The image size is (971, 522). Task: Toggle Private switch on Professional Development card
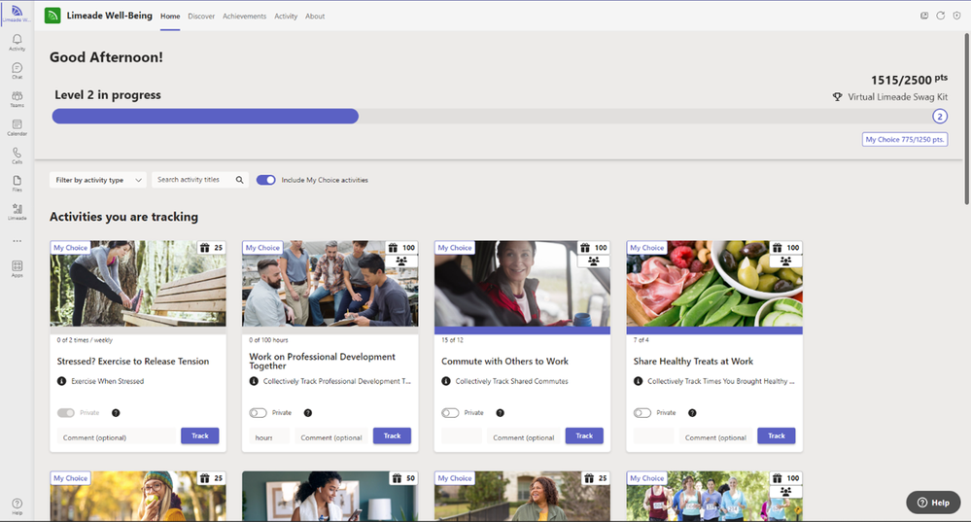pos(258,413)
